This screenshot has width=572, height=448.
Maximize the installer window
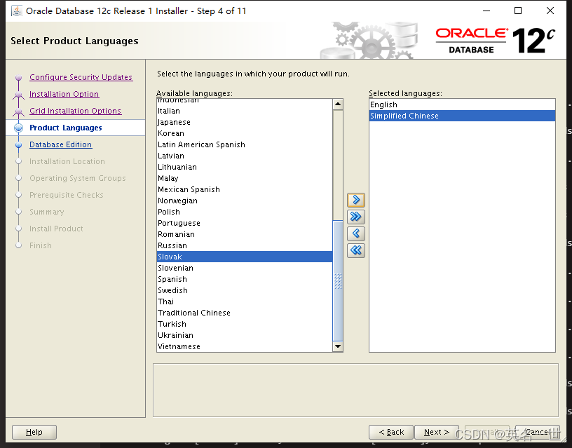click(x=518, y=11)
